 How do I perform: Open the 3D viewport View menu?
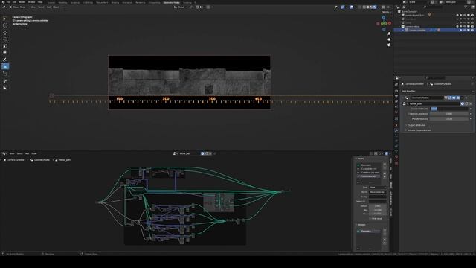(x=33, y=7)
